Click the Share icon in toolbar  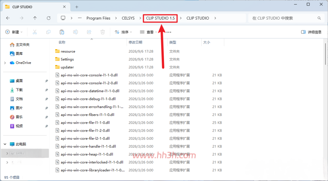[x=89, y=32]
